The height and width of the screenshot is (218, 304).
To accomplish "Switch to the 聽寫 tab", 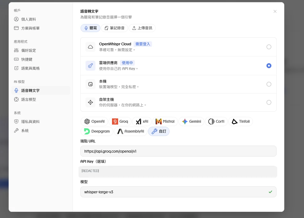I will point(90,28).
